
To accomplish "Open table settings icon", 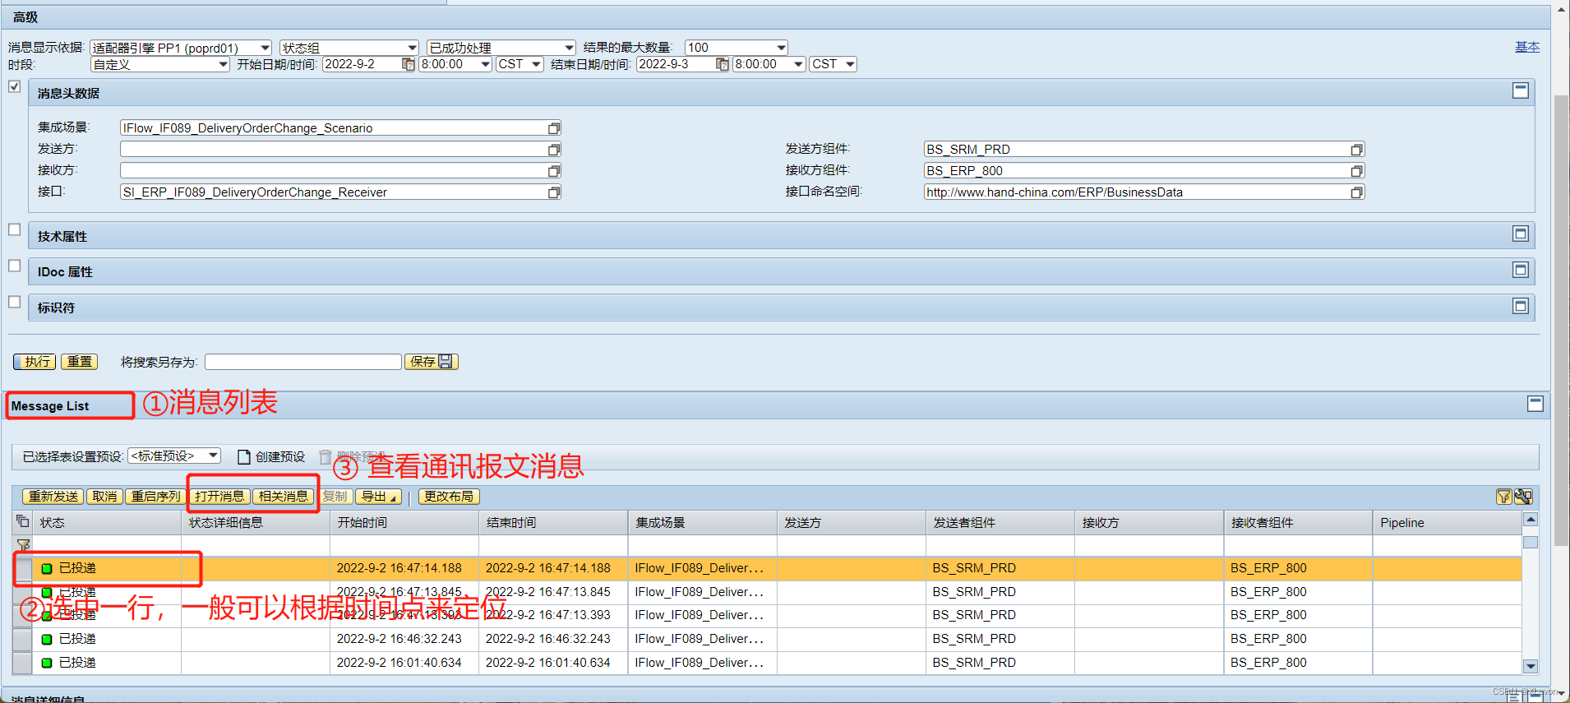I will (x=1523, y=497).
